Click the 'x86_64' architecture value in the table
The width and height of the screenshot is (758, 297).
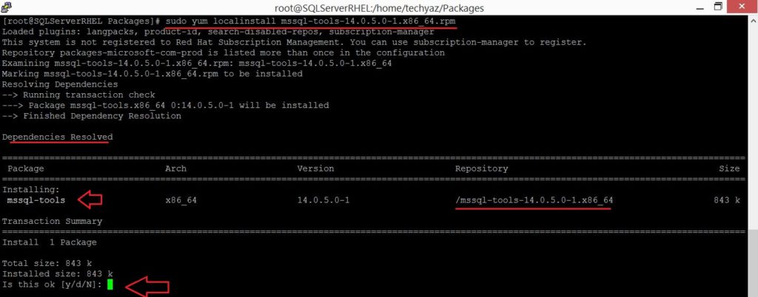[181, 200]
